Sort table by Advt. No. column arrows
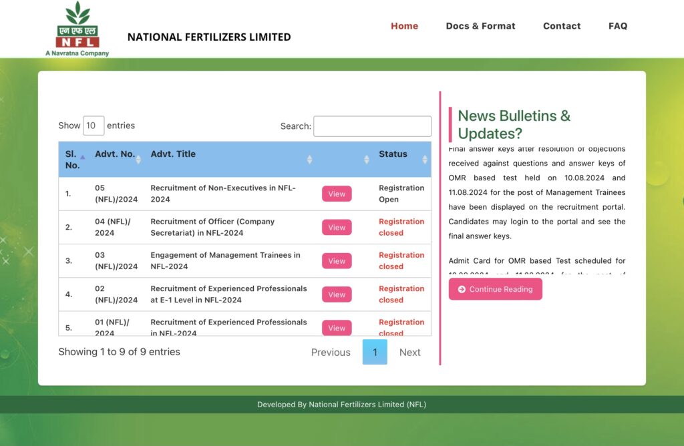The width and height of the screenshot is (684, 446). [x=138, y=160]
